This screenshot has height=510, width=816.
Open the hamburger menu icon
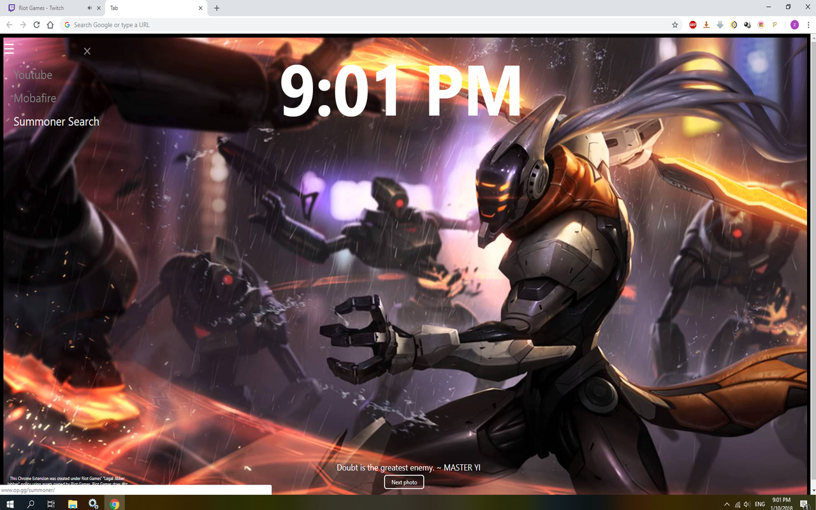pyautogui.click(x=9, y=48)
